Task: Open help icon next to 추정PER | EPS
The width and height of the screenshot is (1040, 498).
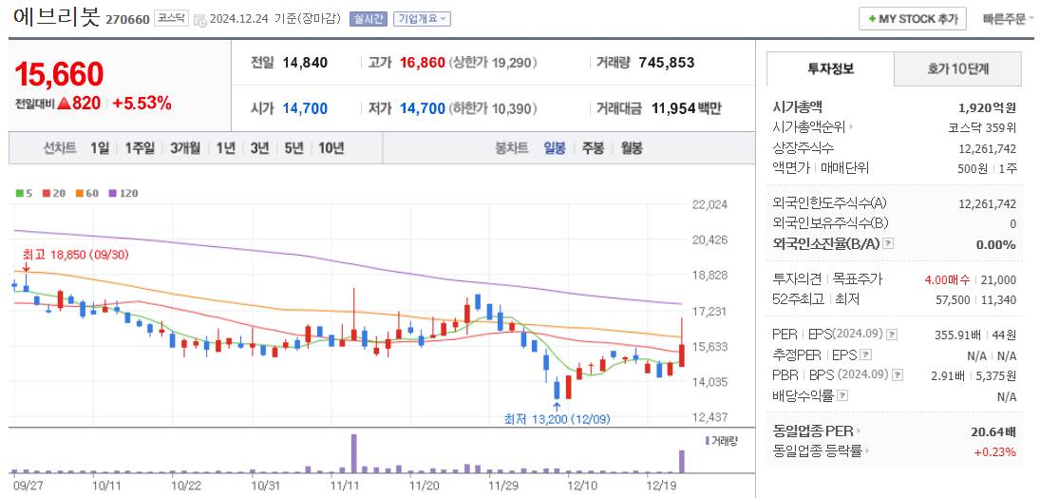Action: click(x=866, y=354)
